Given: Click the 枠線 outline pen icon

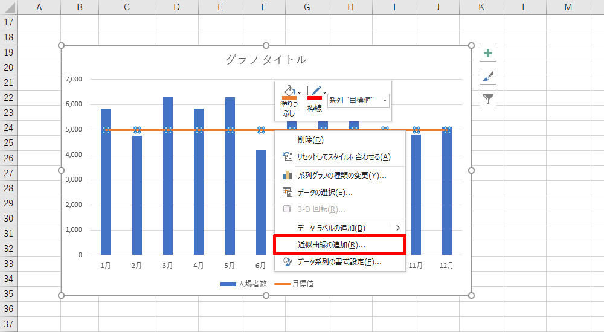Looking at the screenshot, I should tap(314, 92).
